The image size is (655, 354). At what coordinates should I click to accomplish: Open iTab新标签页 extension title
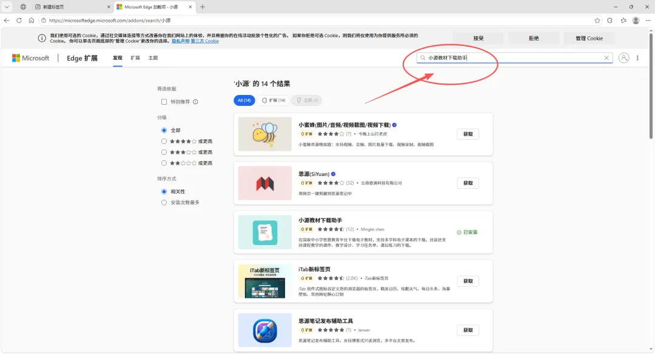pos(314,269)
